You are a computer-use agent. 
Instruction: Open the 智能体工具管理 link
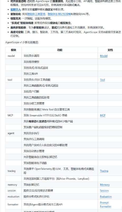pyautogui.click(x=36, y=14)
